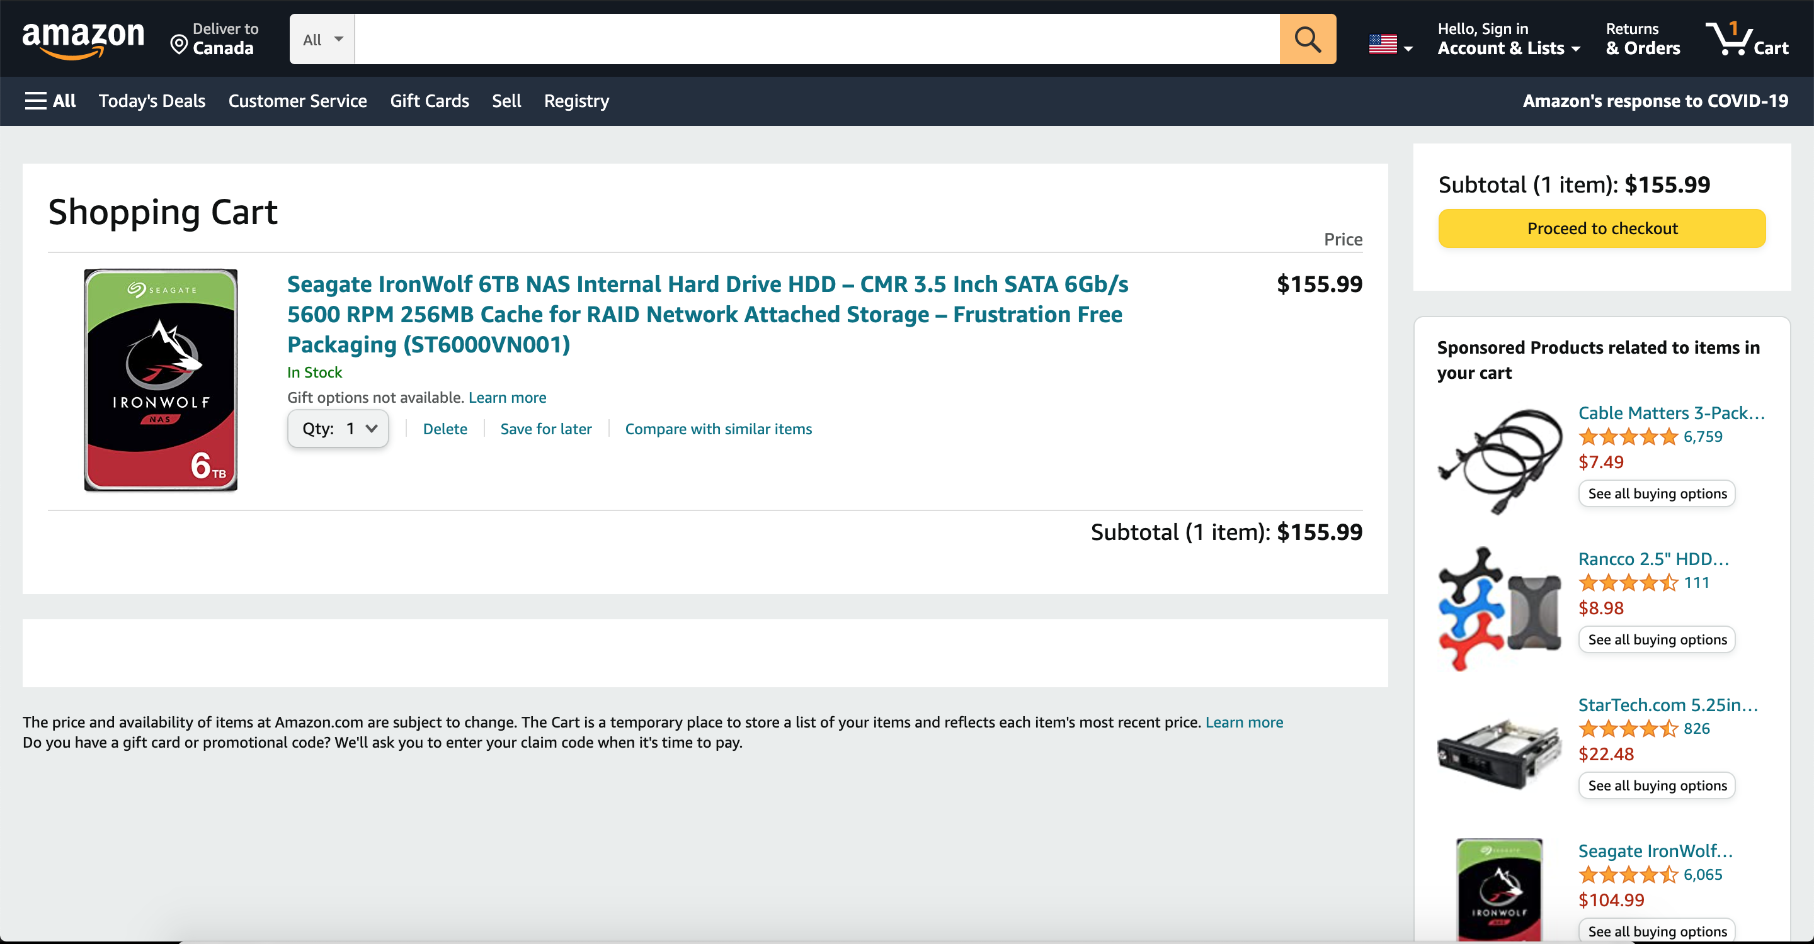Expand the Qty quantity dropdown

click(x=338, y=429)
